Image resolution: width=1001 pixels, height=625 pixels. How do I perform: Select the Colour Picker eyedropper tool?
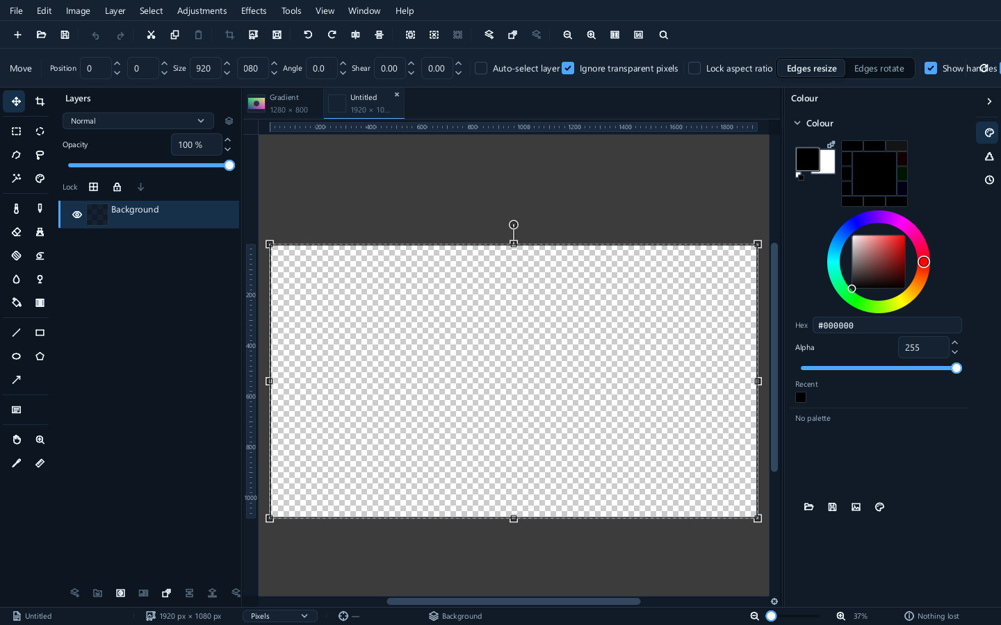16,463
